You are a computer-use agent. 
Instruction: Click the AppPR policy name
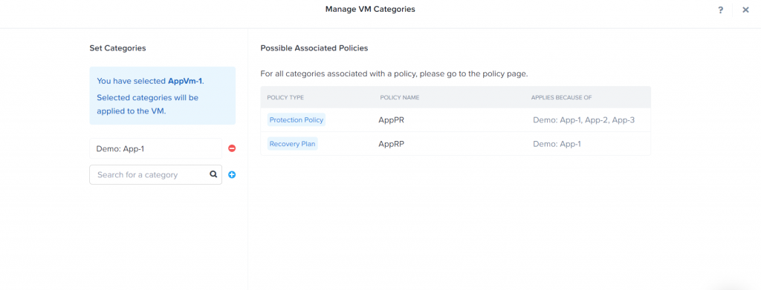point(391,120)
